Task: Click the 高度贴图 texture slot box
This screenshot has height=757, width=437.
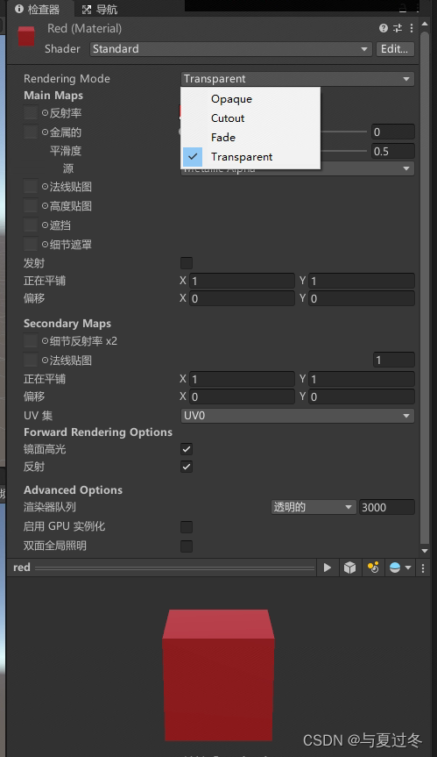Action: (31, 205)
